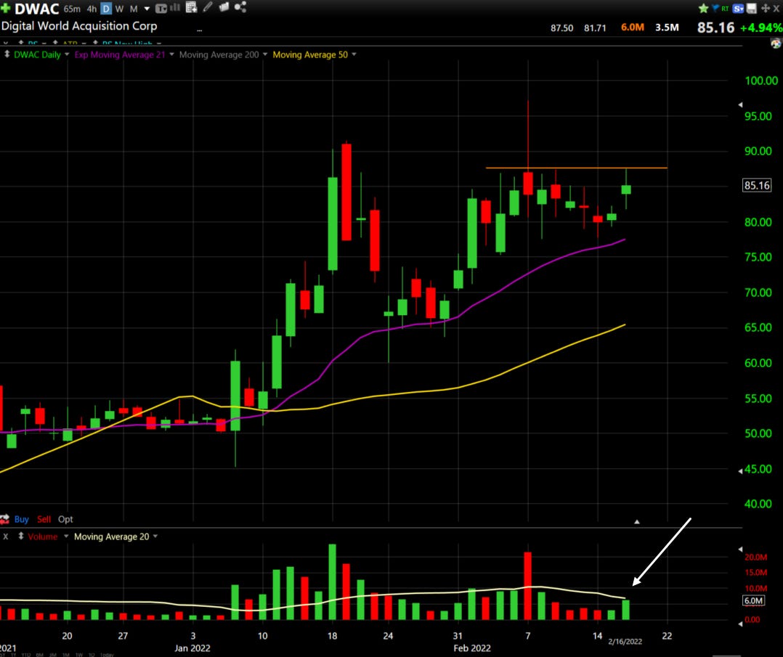The image size is (783, 657).
Task: Click the 6.0M volume label on axis
Action: click(753, 600)
